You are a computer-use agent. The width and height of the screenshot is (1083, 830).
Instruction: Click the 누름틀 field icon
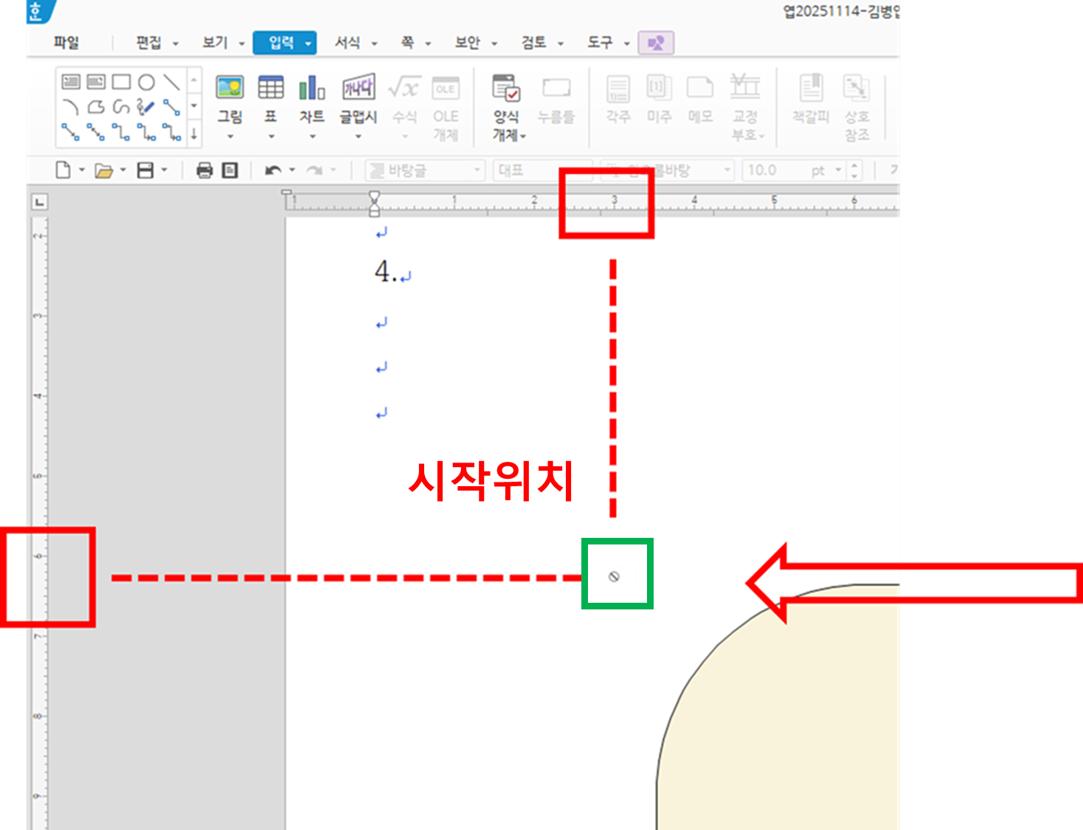coord(556,88)
